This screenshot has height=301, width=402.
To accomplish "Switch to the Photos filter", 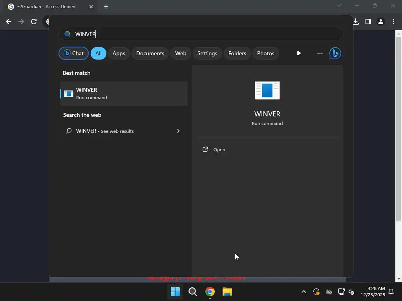I will pyautogui.click(x=266, y=53).
